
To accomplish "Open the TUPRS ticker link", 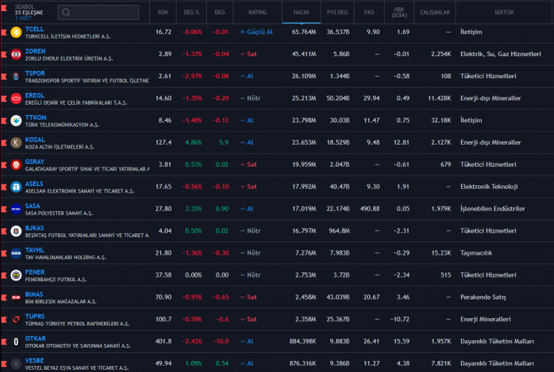I will pos(35,316).
